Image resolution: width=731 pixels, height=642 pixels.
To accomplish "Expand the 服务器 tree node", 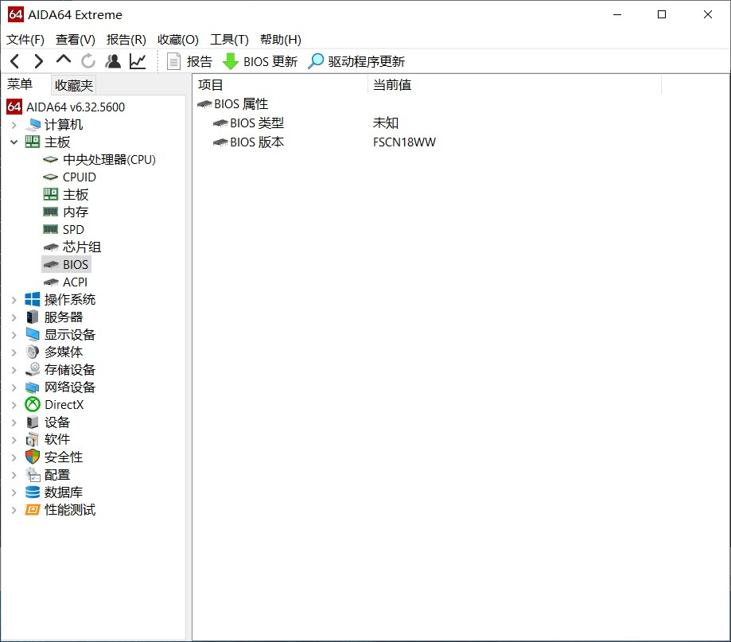I will (x=14, y=317).
